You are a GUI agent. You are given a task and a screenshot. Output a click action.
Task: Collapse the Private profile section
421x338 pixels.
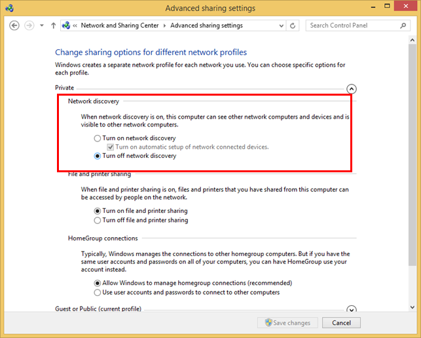click(352, 88)
